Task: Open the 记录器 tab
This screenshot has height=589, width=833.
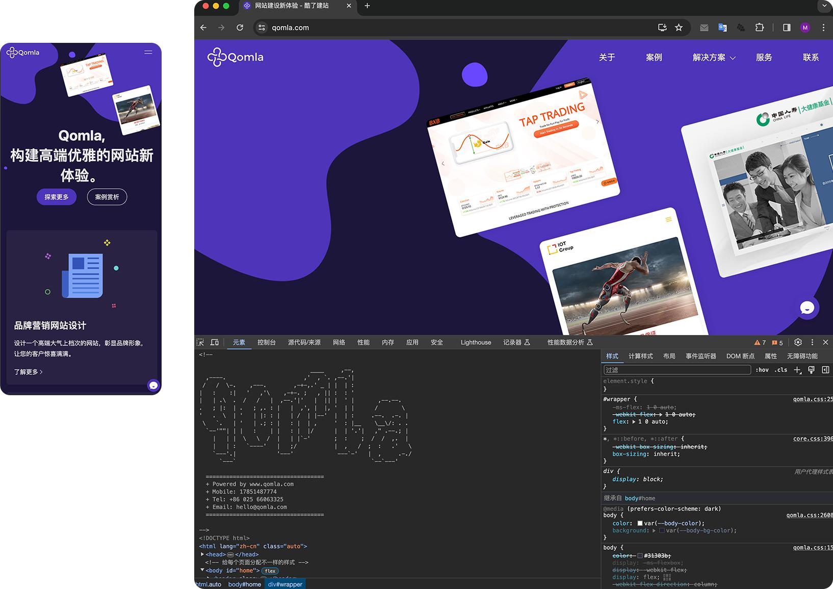Action: [516, 342]
